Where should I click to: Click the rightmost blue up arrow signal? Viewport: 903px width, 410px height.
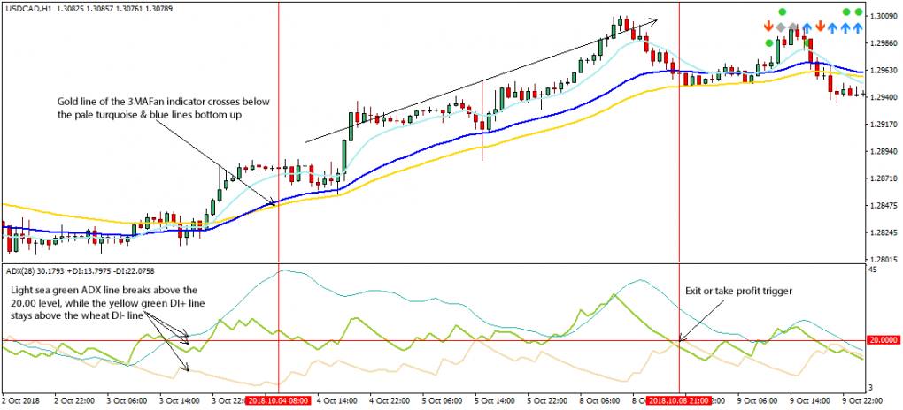[859, 27]
